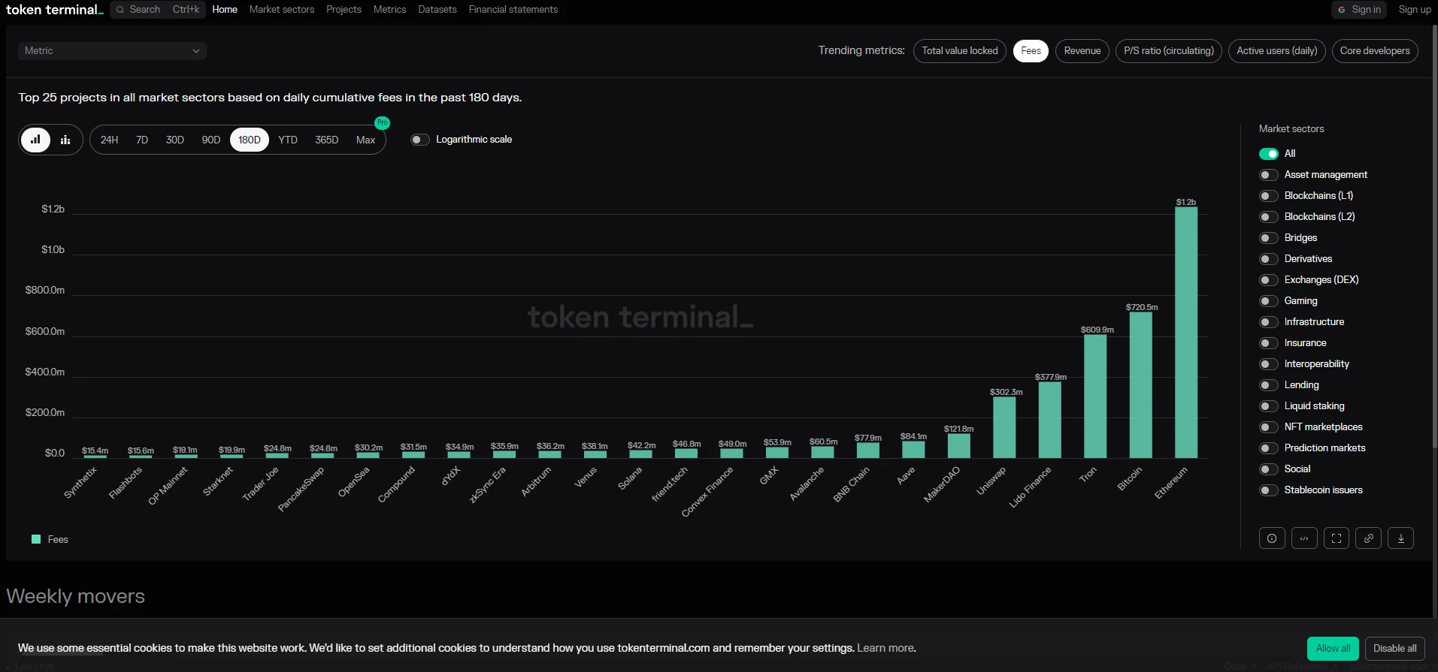Enable the Blockchains (L1) toggle
The width and height of the screenshot is (1438, 672).
point(1269,196)
